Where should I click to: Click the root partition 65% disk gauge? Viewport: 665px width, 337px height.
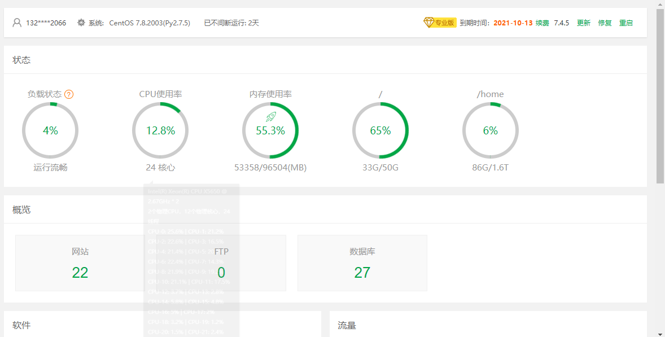click(x=380, y=130)
